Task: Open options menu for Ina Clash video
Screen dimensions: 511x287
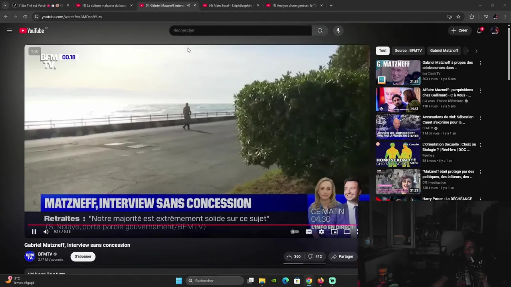Action: click(x=481, y=63)
